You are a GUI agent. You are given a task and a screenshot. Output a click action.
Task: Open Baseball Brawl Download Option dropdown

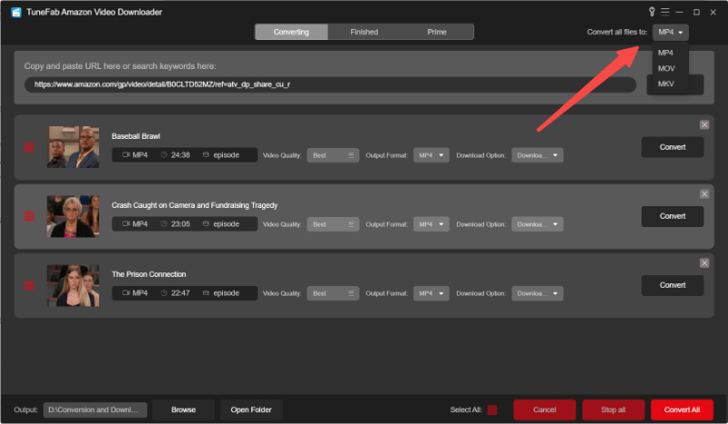(x=537, y=155)
